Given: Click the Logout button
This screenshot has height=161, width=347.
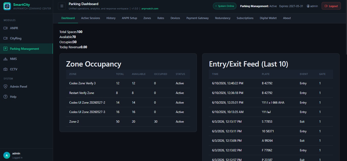Looking at the screenshot, I should tap(331, 6).
